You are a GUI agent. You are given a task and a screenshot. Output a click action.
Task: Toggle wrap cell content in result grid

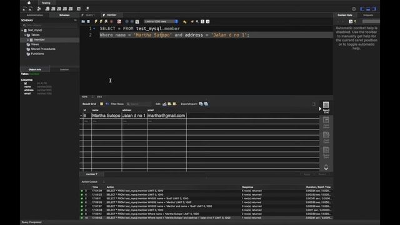(314, 104)
